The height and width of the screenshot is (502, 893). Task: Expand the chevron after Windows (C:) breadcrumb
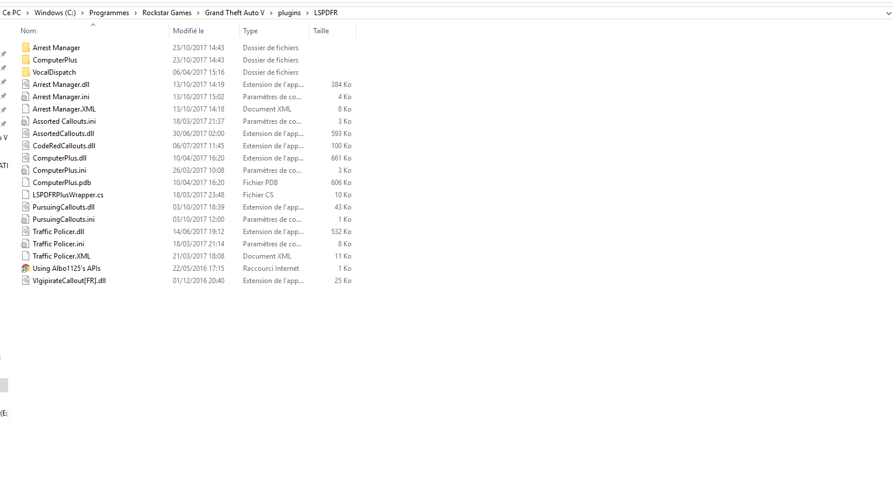coord(82,13)
